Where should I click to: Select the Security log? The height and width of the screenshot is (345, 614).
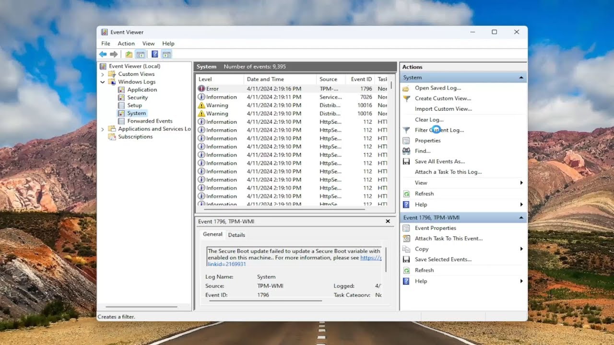click(x=137, y=98)
